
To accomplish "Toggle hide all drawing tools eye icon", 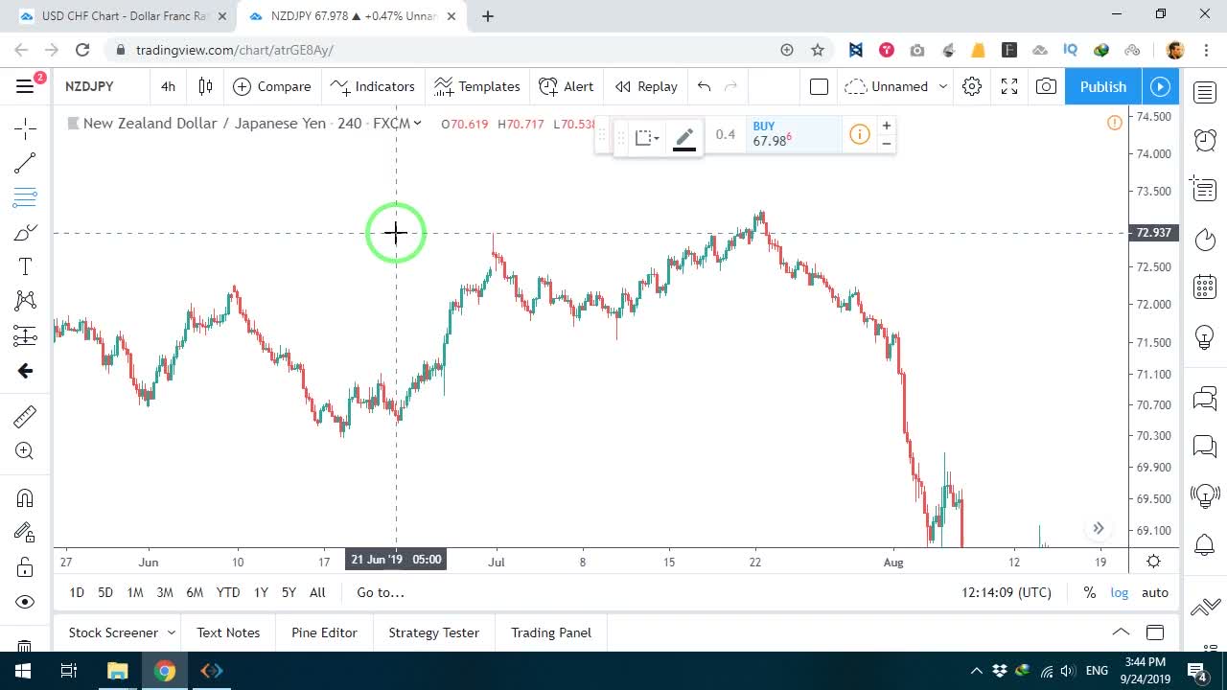I will click(25, 602).
